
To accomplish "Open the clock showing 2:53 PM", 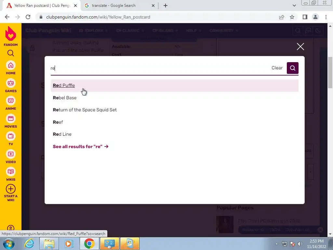I will coord(316,244).
